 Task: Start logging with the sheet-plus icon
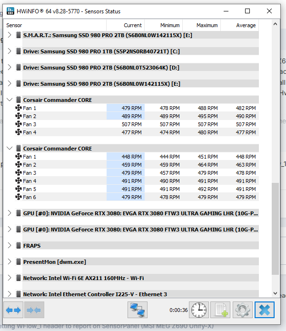pos(220,310)
